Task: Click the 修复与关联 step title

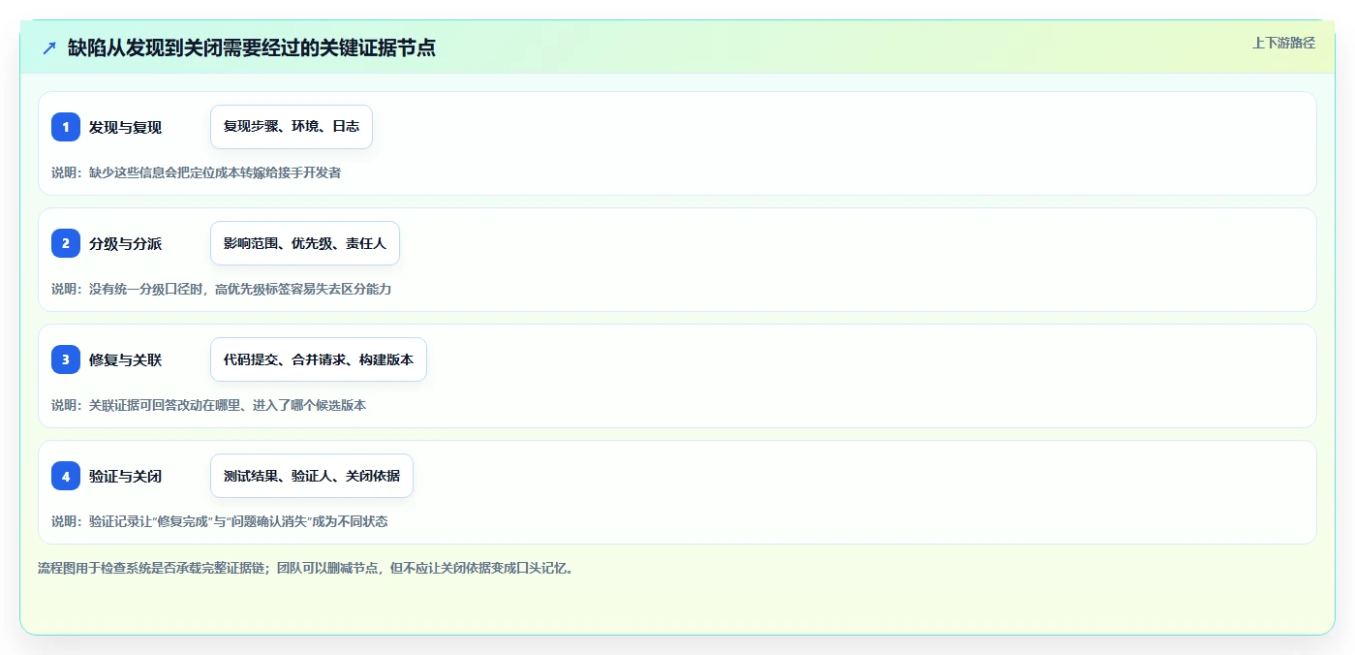Action: point(125,359)
